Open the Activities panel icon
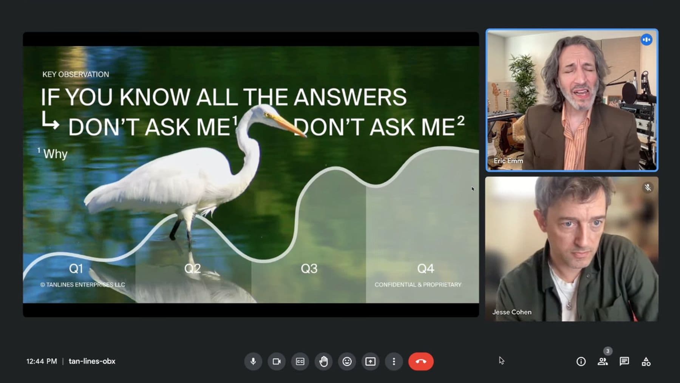 (646, 361)
